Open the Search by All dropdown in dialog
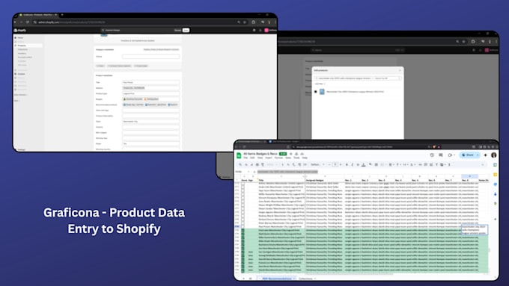Screen dimensions: 509x286 pyautogui.click(x=387, y=78)
